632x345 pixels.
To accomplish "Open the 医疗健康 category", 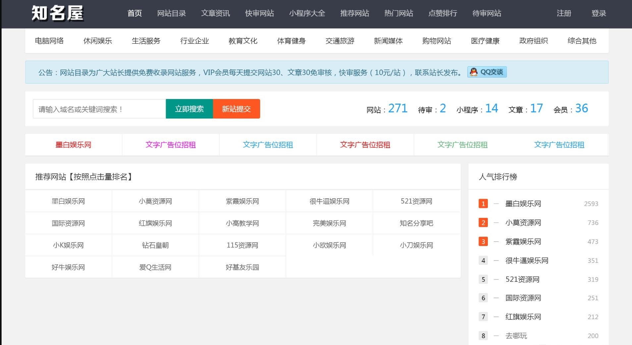I will [485, 41].
